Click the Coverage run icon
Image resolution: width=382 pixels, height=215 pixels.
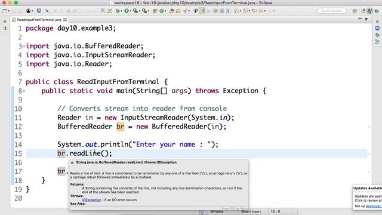pos(135,11)
